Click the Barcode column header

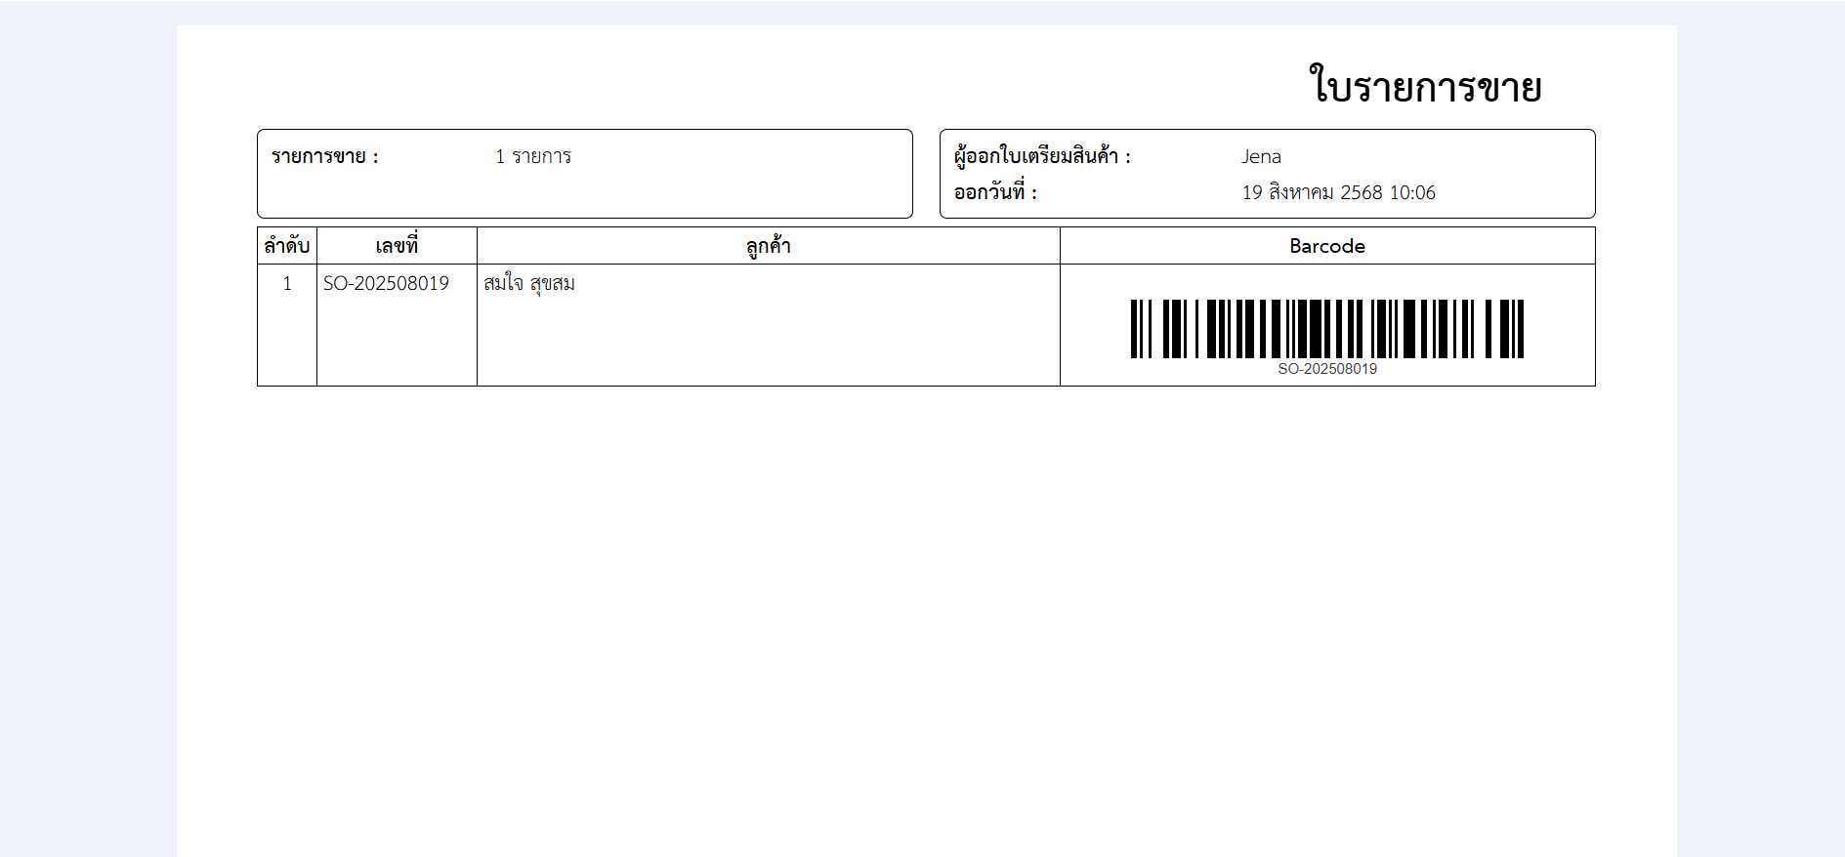pos(1327,246)
